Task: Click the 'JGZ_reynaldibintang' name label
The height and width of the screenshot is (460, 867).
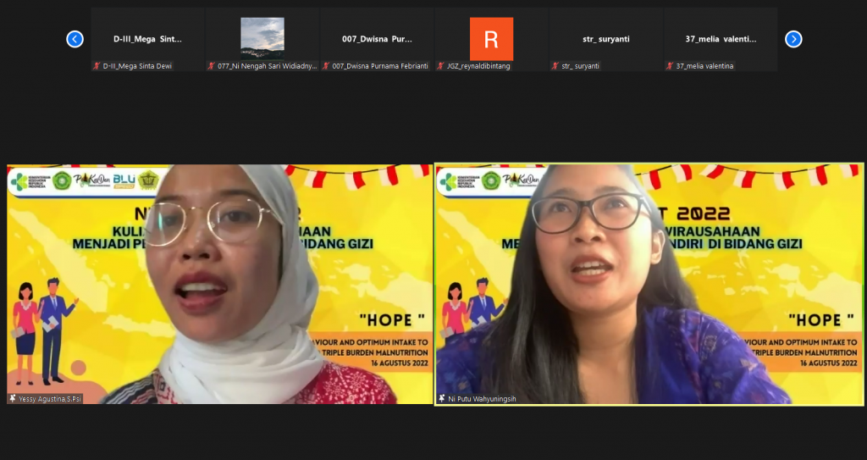Action: [479, 66]
